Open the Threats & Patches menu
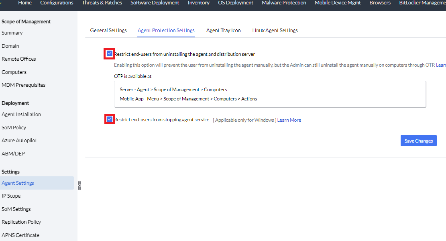This screenshot has width=446, height=241. (102, 3)
